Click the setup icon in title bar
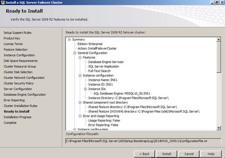The width and height of the screenshot is (225, 158). click(x=3, y=3)
